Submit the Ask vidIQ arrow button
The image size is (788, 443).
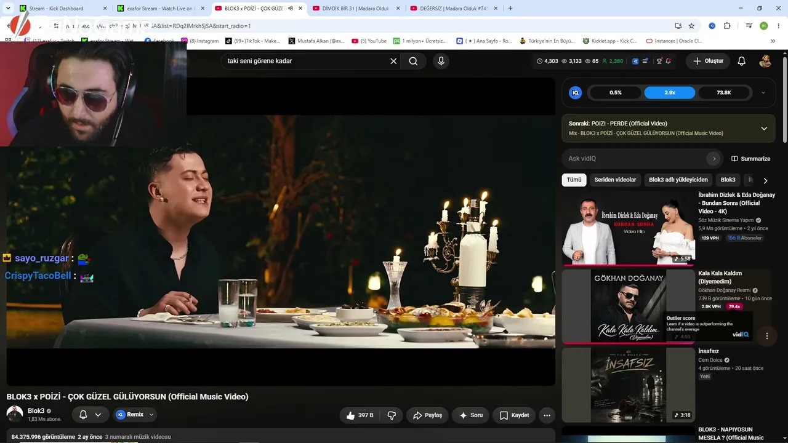point(714,158)
